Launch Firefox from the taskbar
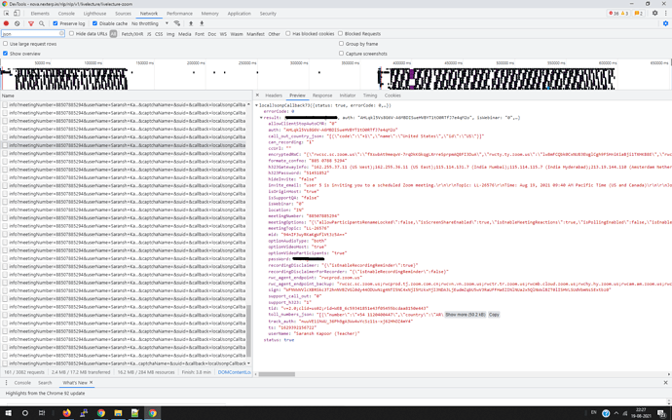 66,413
